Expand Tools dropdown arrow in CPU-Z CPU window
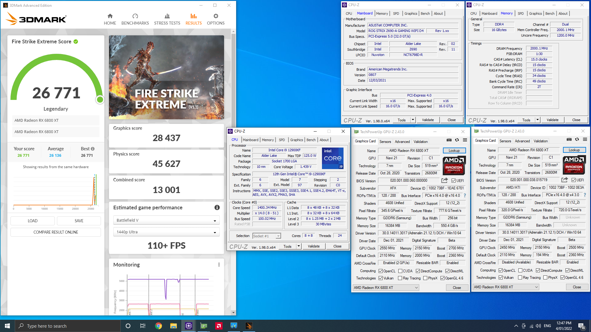 tap(298, 246)
